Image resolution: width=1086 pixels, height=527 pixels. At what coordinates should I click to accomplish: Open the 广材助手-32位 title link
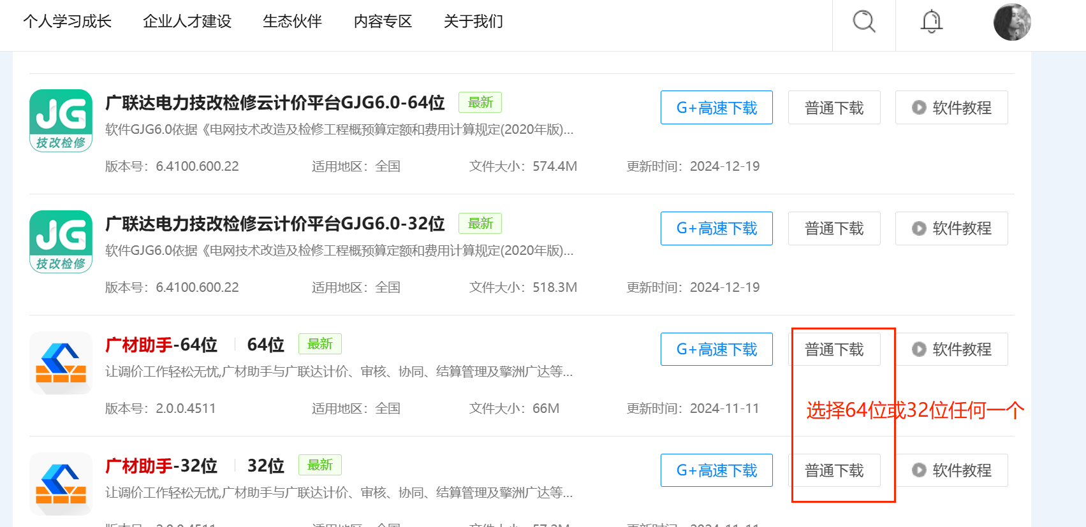[161, 466]
